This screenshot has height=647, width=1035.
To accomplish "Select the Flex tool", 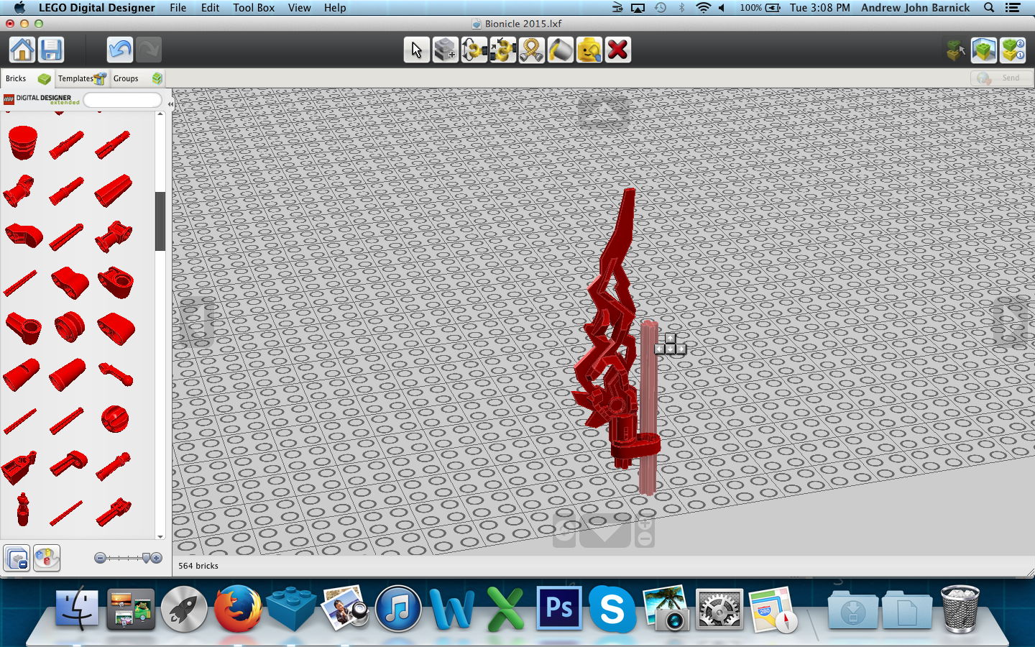I will 532,50.
